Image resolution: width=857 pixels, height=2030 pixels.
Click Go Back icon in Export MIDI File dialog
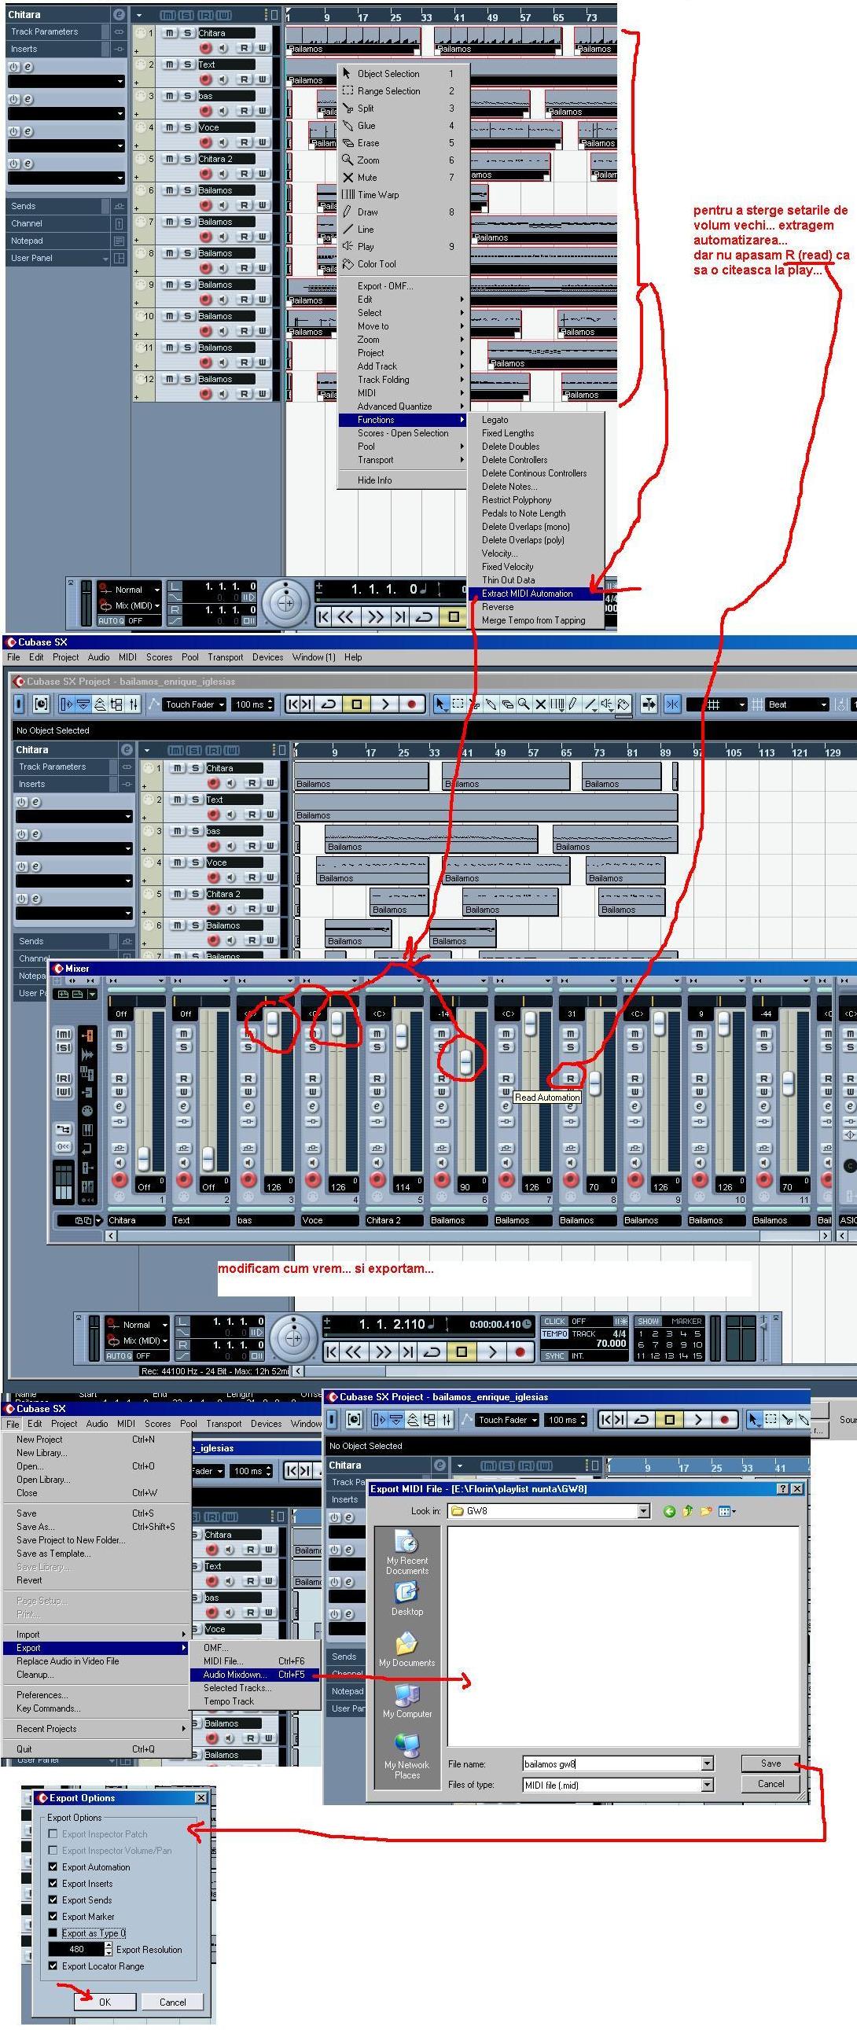[669, 1510]
